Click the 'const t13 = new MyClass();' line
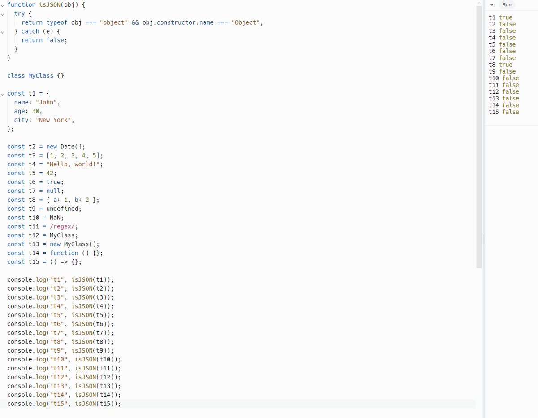 pyautogui.click(x=53, y=244)
